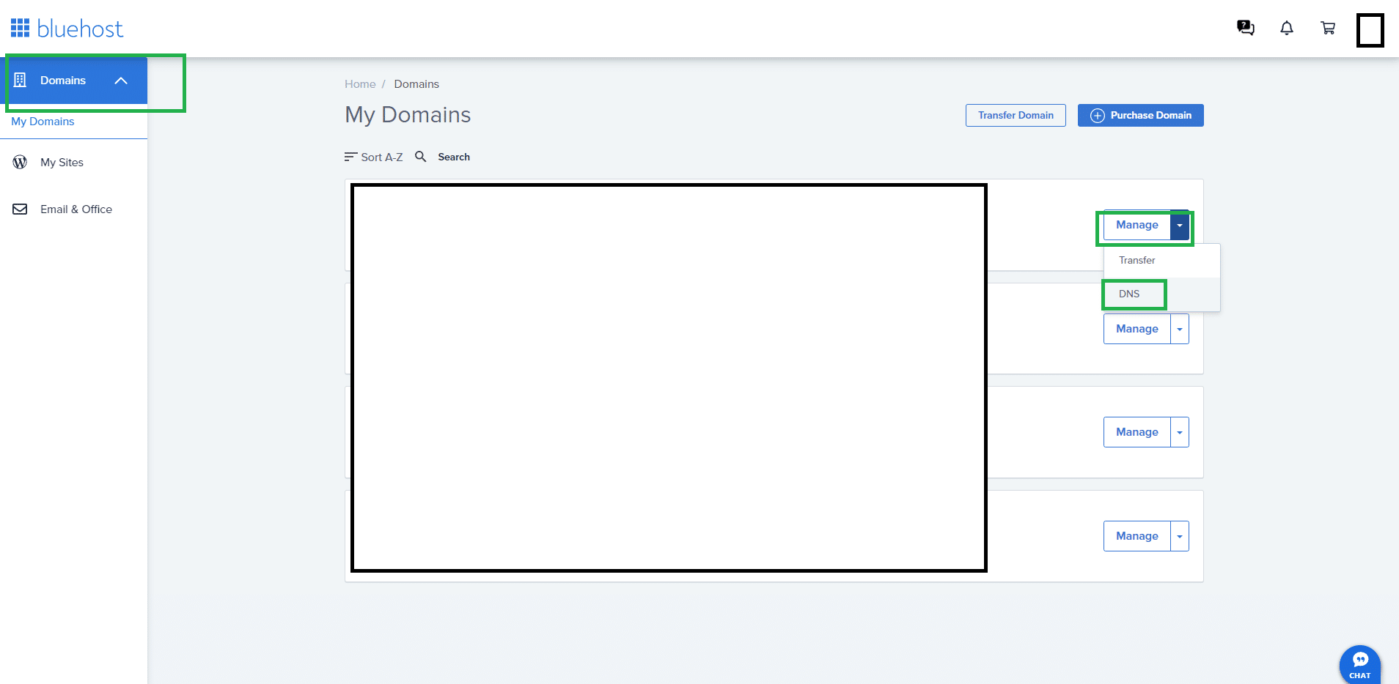The height and width of the screenshot is (684, 1399).
Task: Expand the fourth domain's Manage dropdown arrow
Action: (1179, 537)
